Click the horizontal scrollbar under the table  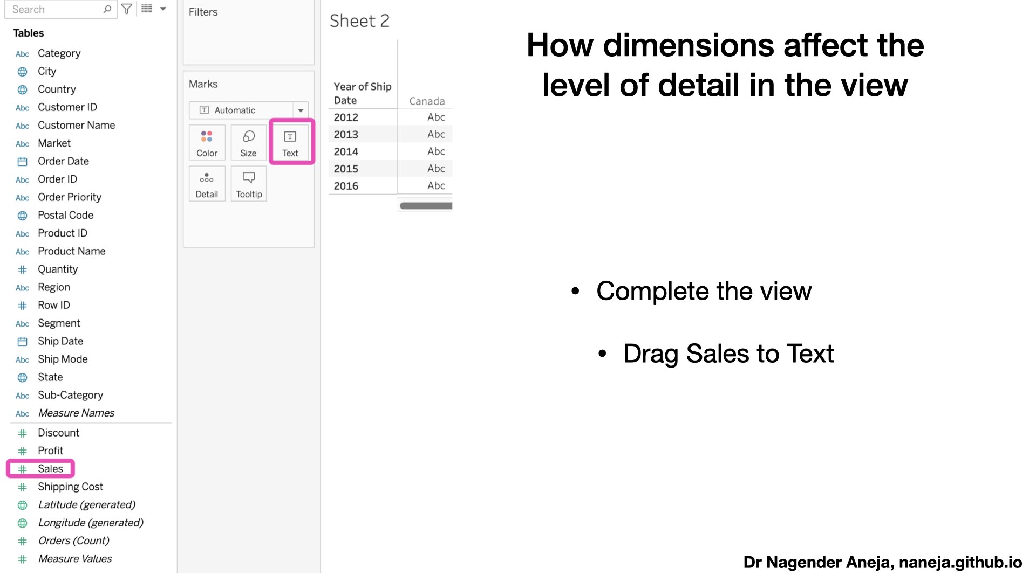(426, 206)
